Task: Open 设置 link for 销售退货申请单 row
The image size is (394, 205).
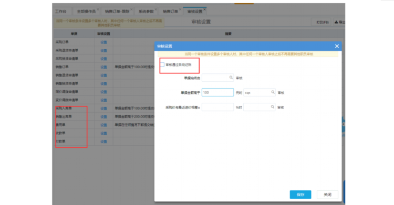Action: [x=104, y=75]
